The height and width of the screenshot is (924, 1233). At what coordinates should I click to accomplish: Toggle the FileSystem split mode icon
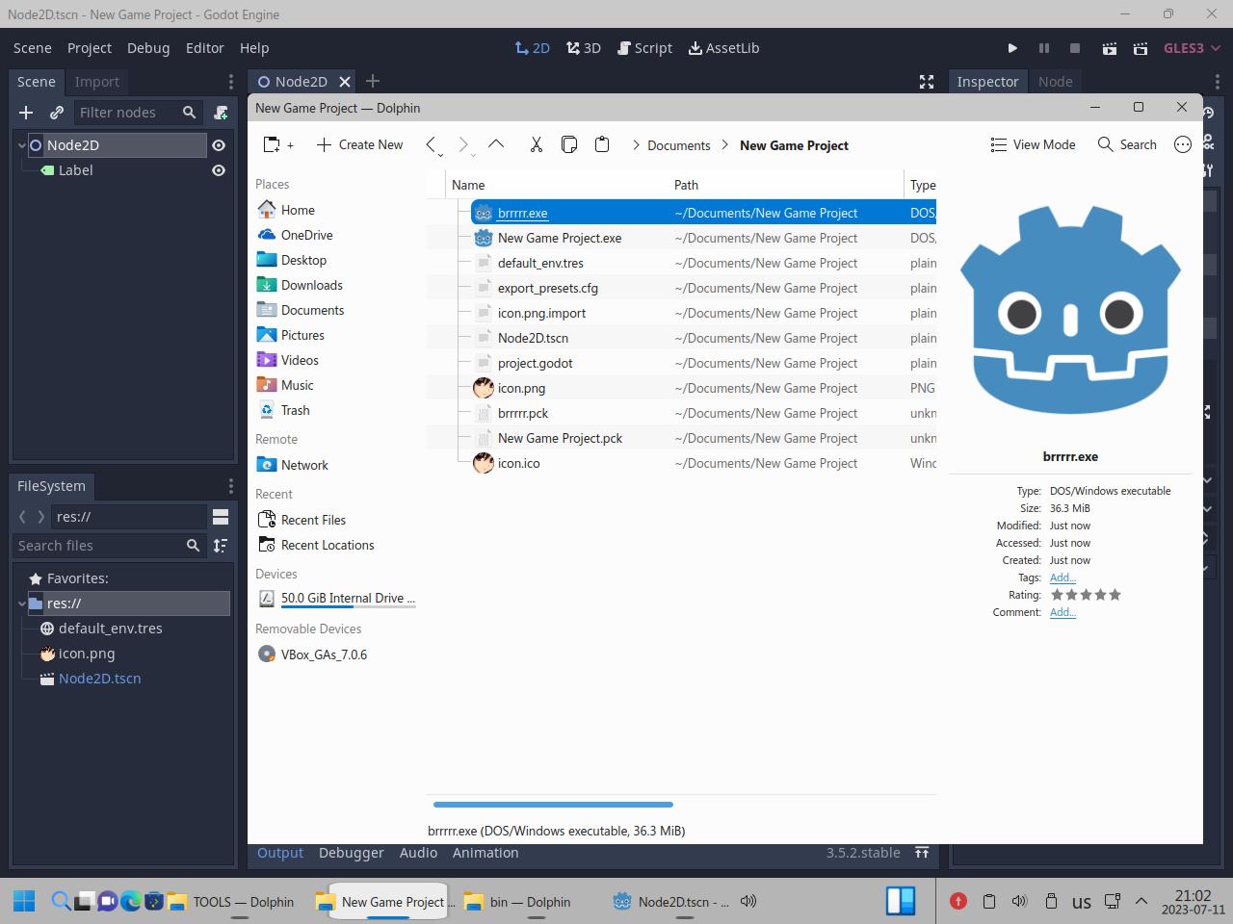coord(221,517)
